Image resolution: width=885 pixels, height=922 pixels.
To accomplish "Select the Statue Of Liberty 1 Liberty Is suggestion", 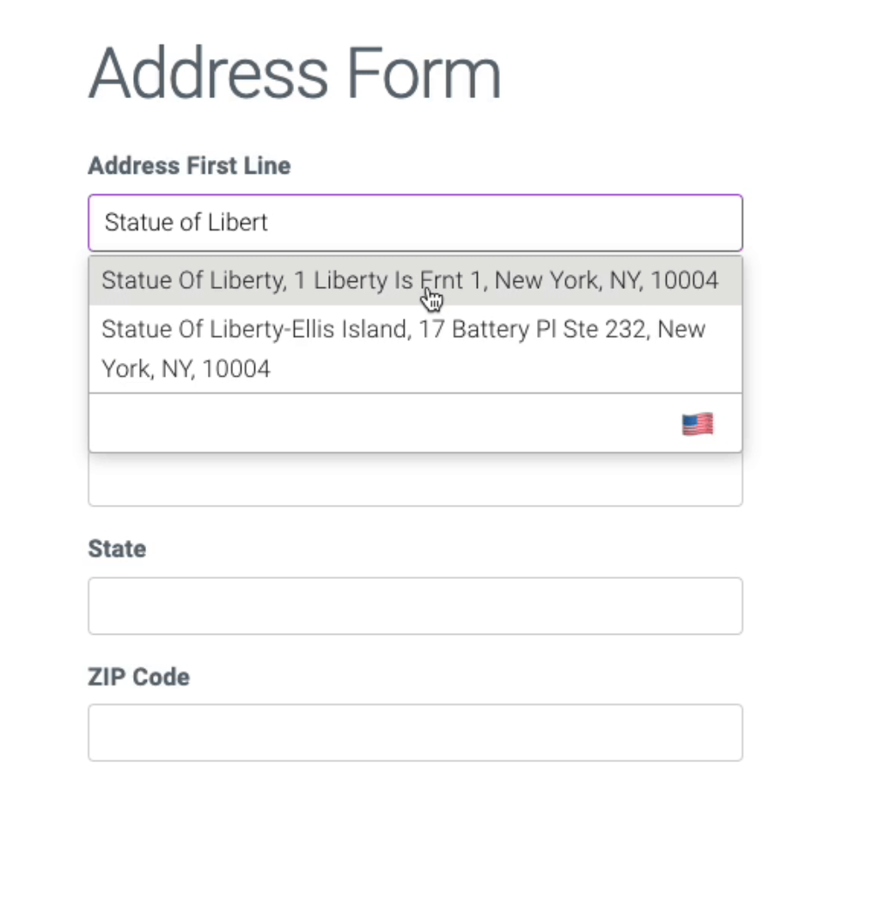I will [410, 280].
